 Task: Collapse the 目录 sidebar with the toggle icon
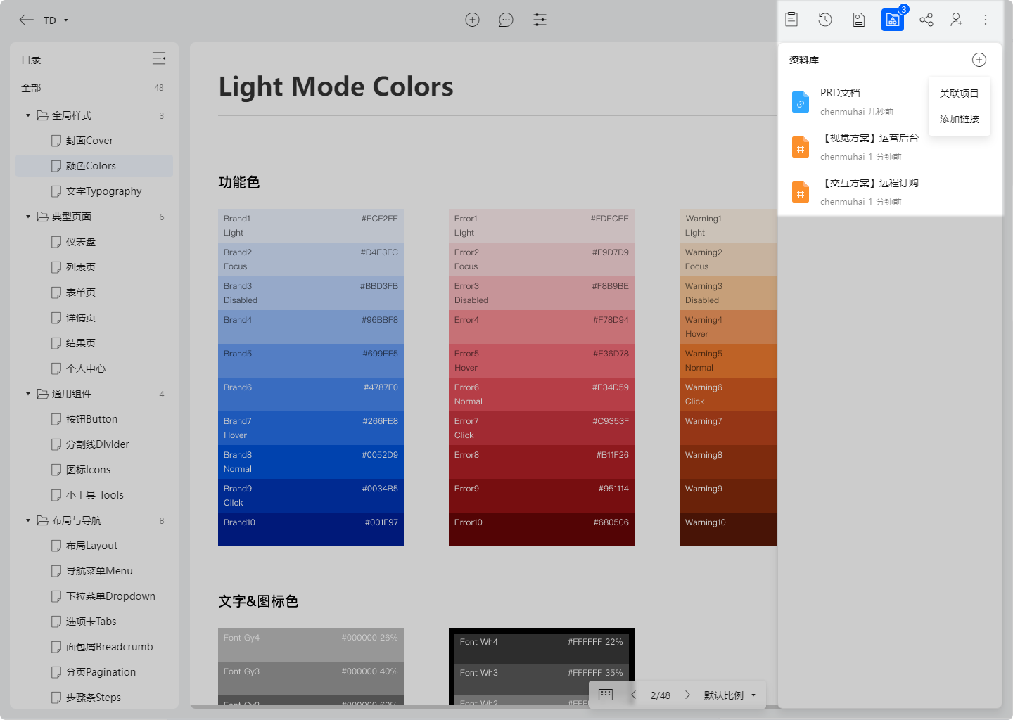(x=159, y=58)
